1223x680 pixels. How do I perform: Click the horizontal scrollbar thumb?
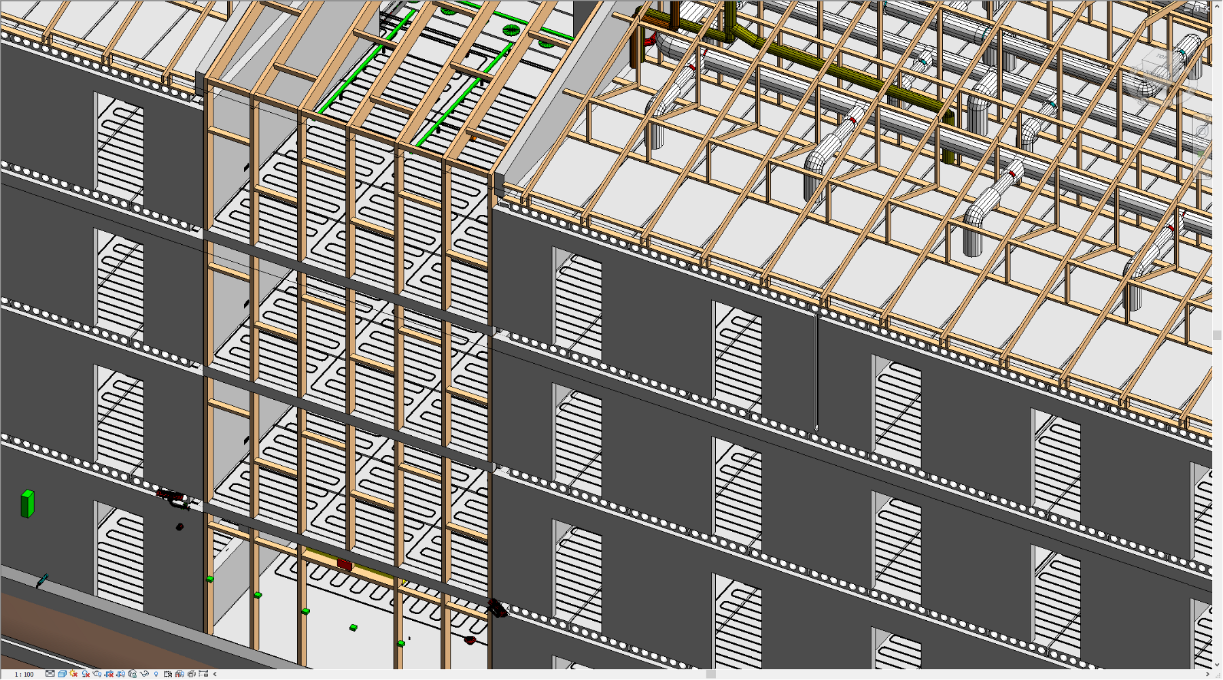[710, 674]
